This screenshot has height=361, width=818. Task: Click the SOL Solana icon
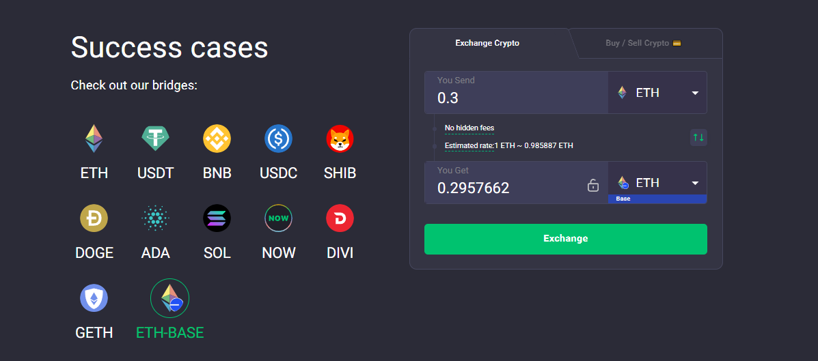217,218
